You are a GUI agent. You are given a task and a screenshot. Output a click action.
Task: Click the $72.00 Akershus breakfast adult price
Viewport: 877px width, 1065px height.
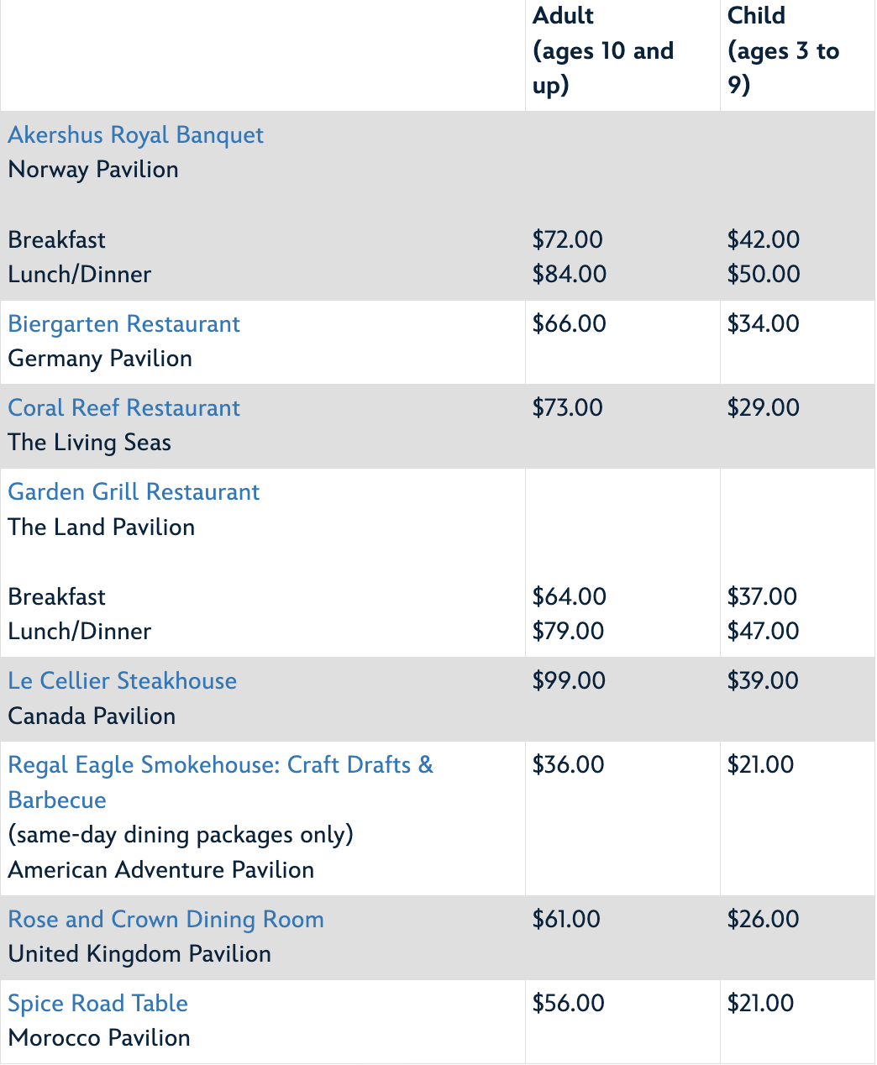pyautogui.click(x=567, y=240)
